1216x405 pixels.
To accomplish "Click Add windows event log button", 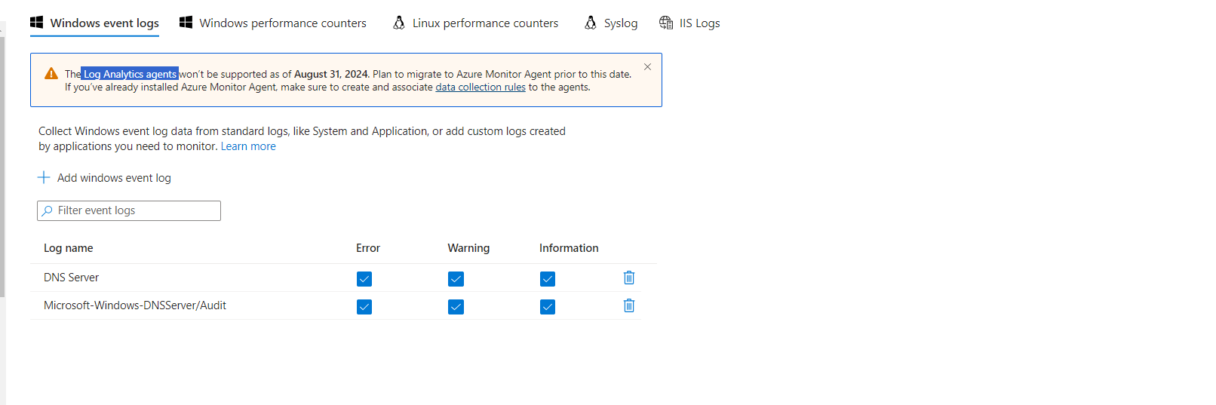I will 104,178.
